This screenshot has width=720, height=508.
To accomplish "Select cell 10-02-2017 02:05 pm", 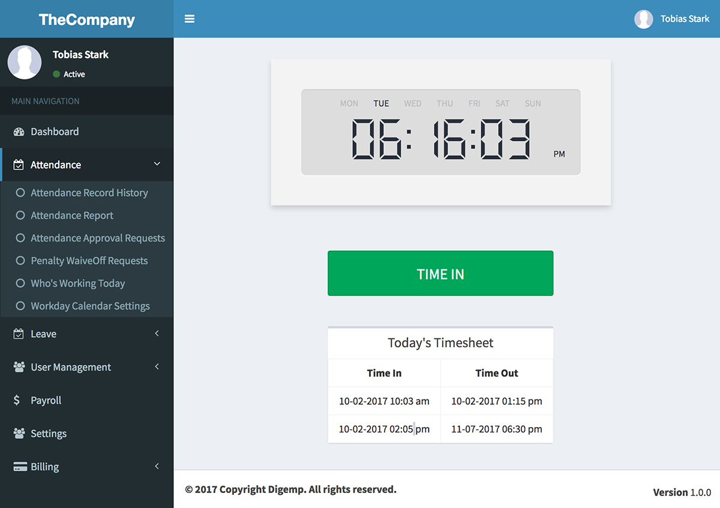I will click(384, 429).
